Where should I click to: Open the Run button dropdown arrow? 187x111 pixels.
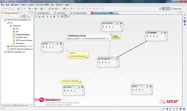pos(38,8)
